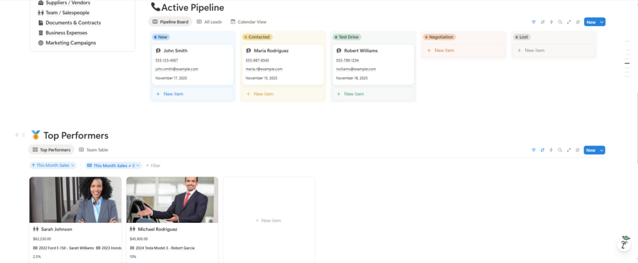638x263 pixels.
Task: Click the filter icon in Active Pipeline toolbar
Action: [x=533, y=22]
